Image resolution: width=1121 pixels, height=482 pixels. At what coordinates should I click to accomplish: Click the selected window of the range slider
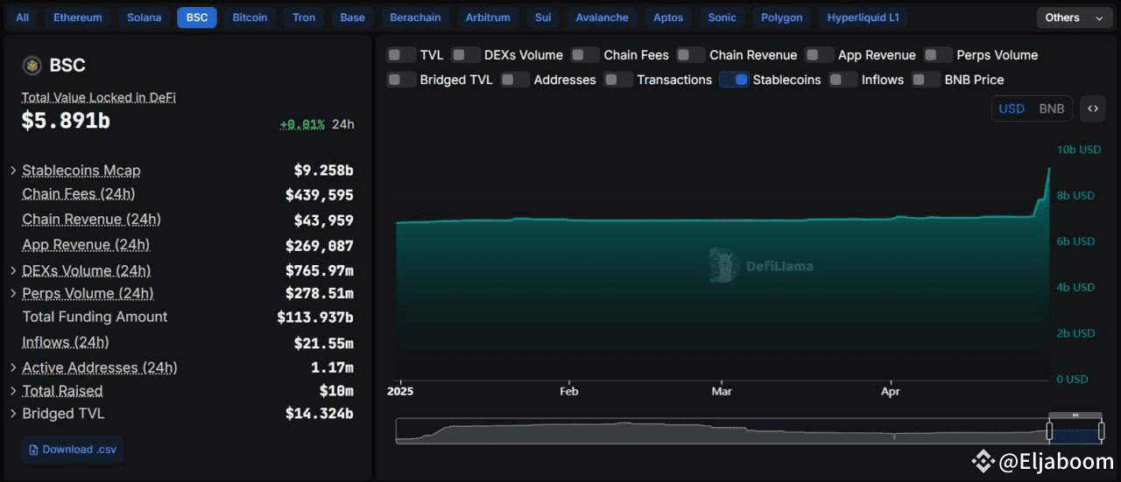pyautogui.click(x=1075, y=430)
